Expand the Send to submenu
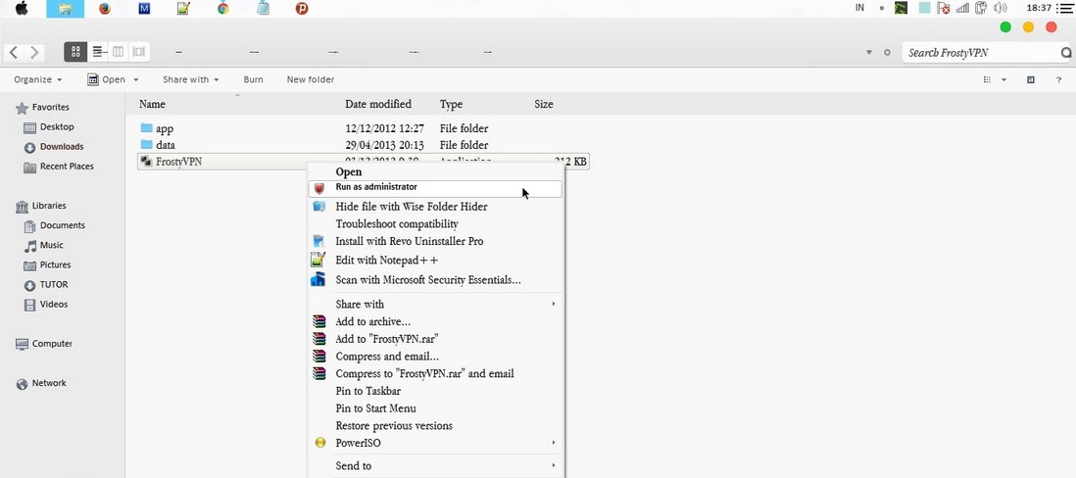The height and width of the screenshot is (478, 1076). point(436,465)
